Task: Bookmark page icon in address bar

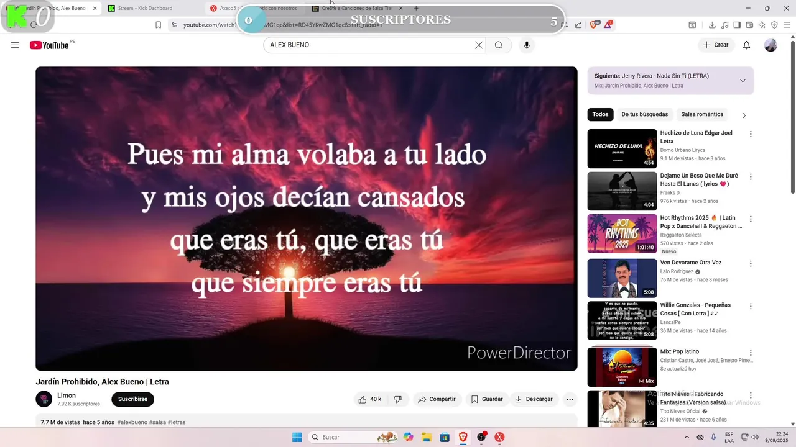Action: (x=158, y=25)
